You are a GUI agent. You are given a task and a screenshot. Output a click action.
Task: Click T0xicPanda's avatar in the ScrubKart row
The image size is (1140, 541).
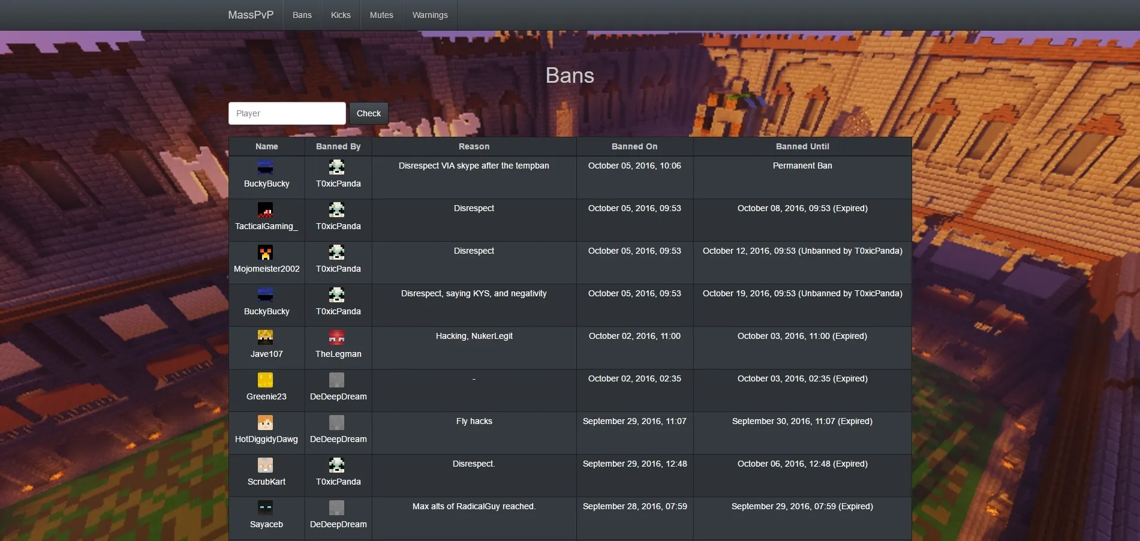click(x=336, y=465)
